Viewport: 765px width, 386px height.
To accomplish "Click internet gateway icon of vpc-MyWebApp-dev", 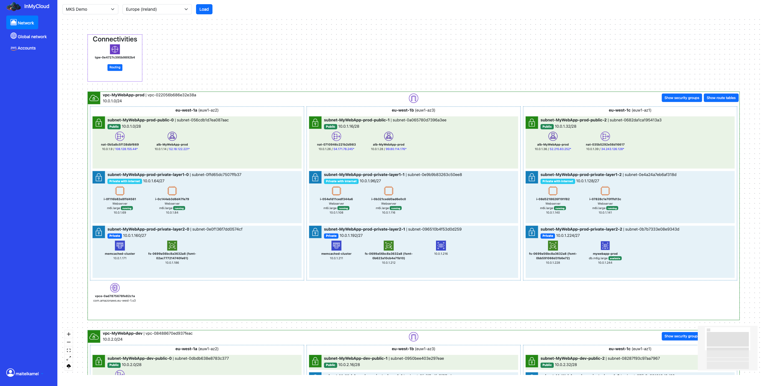I will 413,337.
